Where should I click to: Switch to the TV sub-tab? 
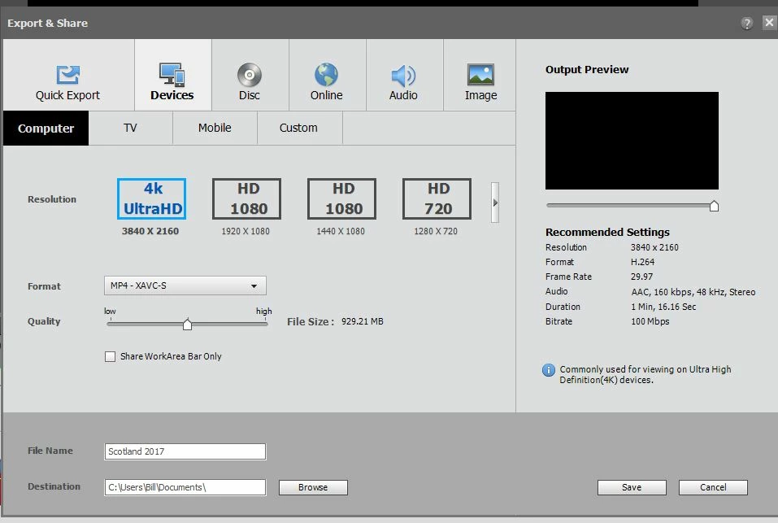[131, 128]
